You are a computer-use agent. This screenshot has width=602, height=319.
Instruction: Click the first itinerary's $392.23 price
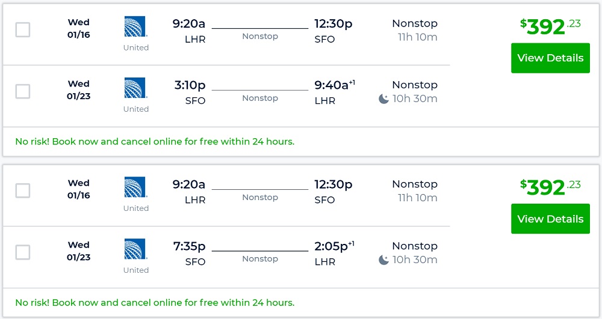(x=550, y=26)
